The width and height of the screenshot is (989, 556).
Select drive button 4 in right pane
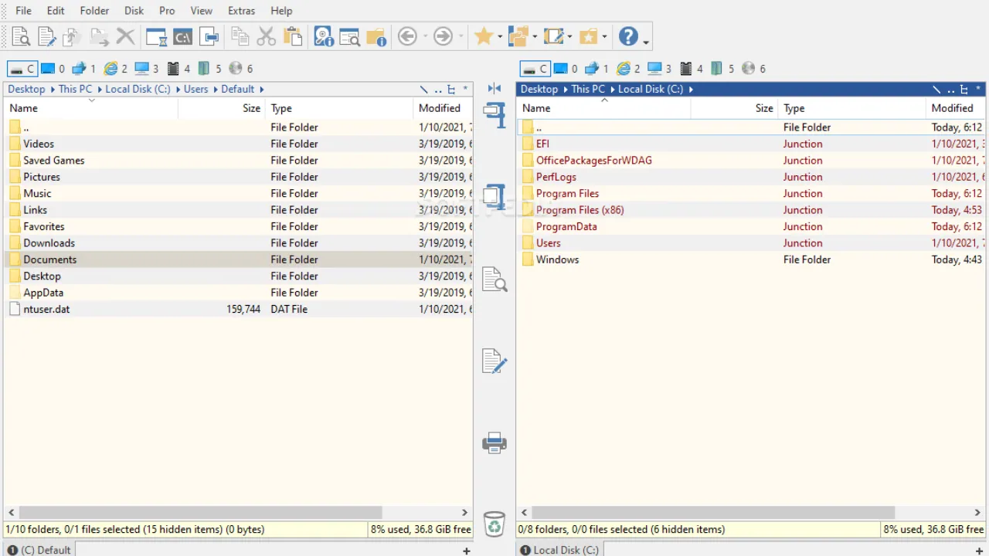(692, 69)
